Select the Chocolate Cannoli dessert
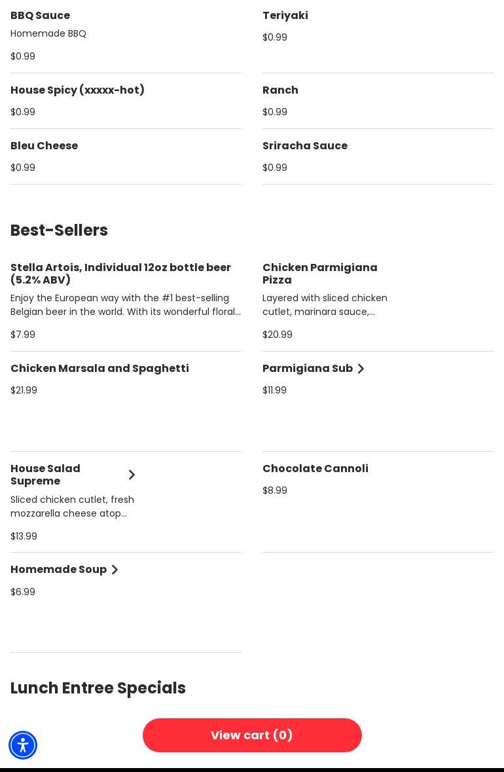 [x=315, y=469]
